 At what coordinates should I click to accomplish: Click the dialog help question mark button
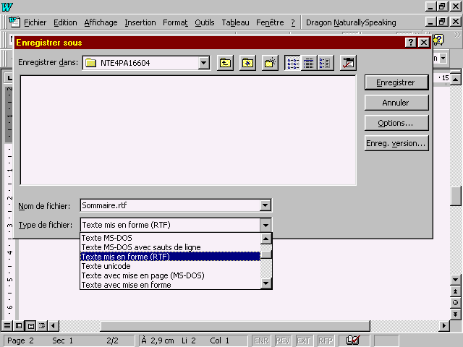[x=411, y=43]
